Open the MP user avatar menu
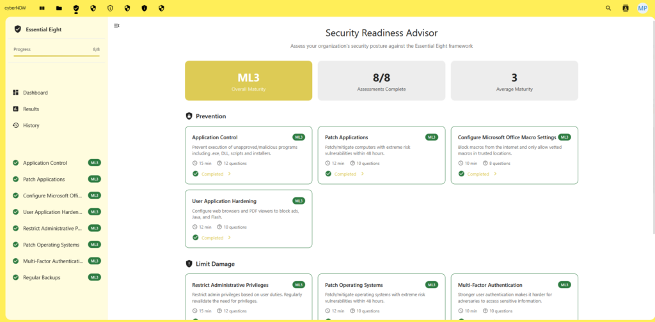Image resolution: width=655 pixels, height=322 pixels. coord(642,8)
